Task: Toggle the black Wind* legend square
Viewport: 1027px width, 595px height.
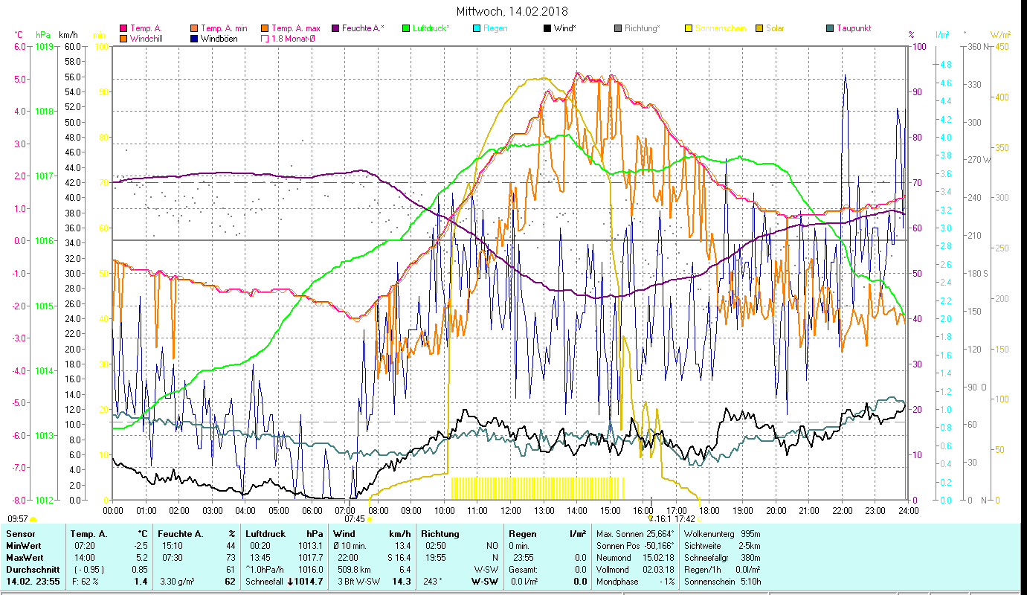Action: (547, 28)
